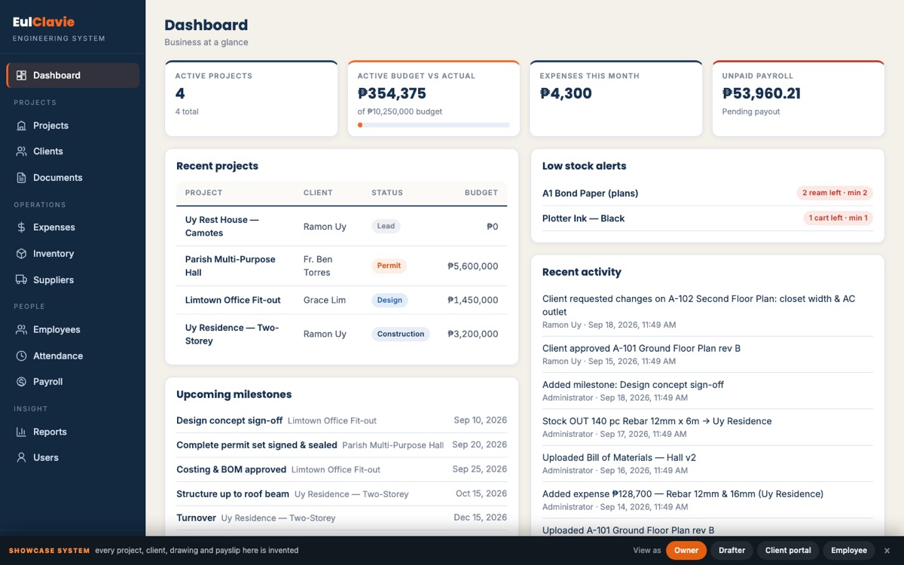
Task: Click the ₱5,600,000 budget value
Action: pyautogui.click(x=472, y=266)
